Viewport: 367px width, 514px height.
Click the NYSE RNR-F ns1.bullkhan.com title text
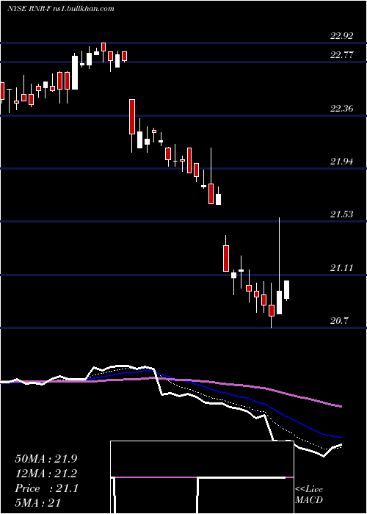(x=61, y=9)
